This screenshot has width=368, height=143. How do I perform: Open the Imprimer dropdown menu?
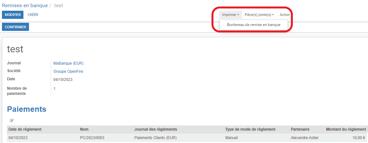pyautogui.click(x=231, y=15)
